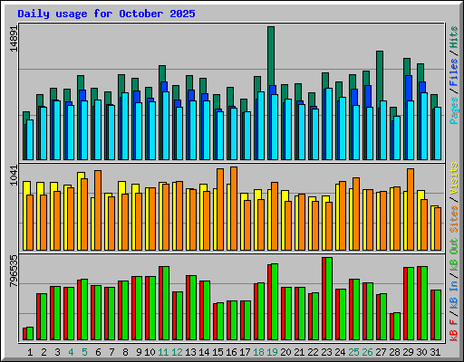The image size is (464, 362).
Task: Click the 'Daily usage for October 2025' title
Action: 106,14
